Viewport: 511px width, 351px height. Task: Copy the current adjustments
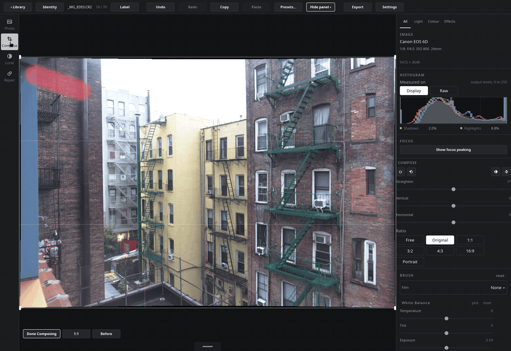(224, 7)
